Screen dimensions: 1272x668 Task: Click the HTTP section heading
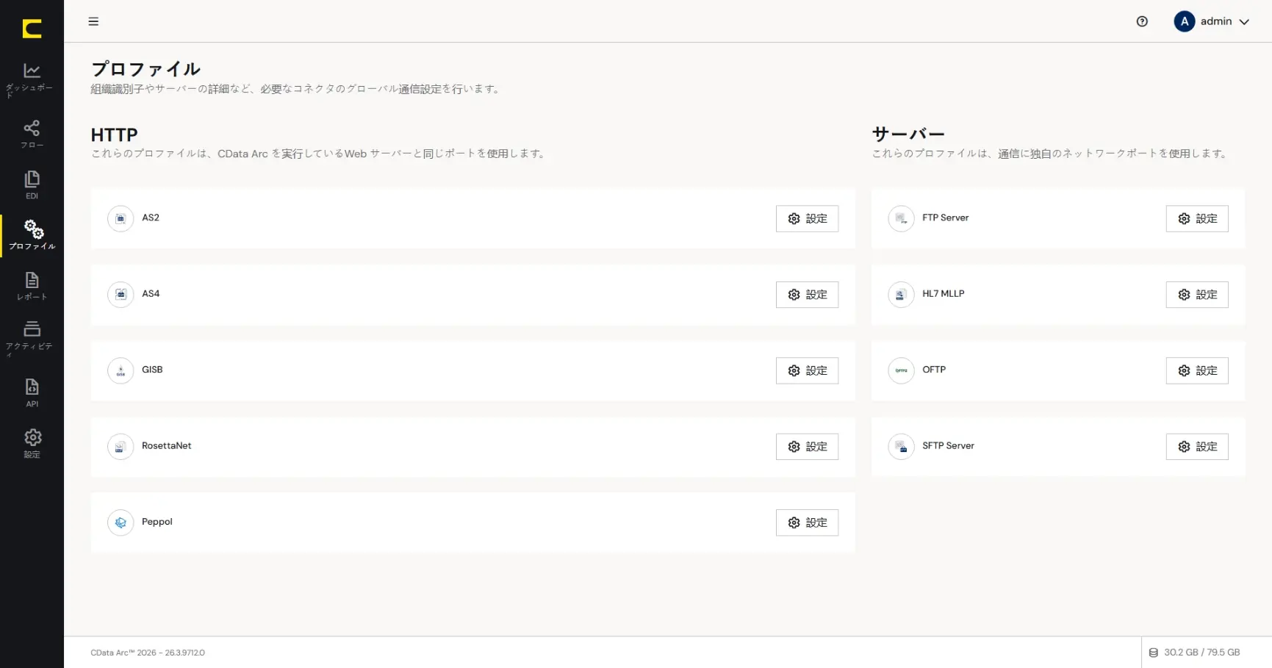coord(114,135)
